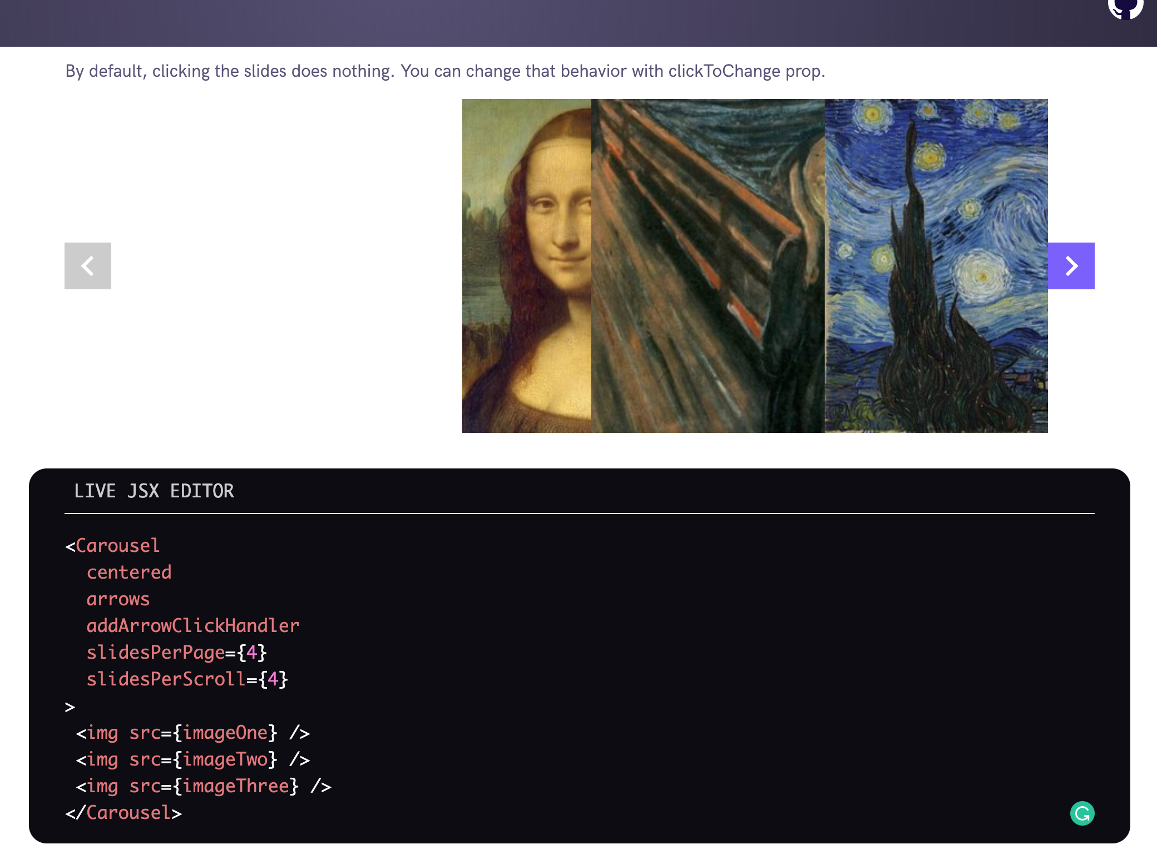Click the Mona Lisa slide image
Screen dimensions: 1157x859
(526, 266)
